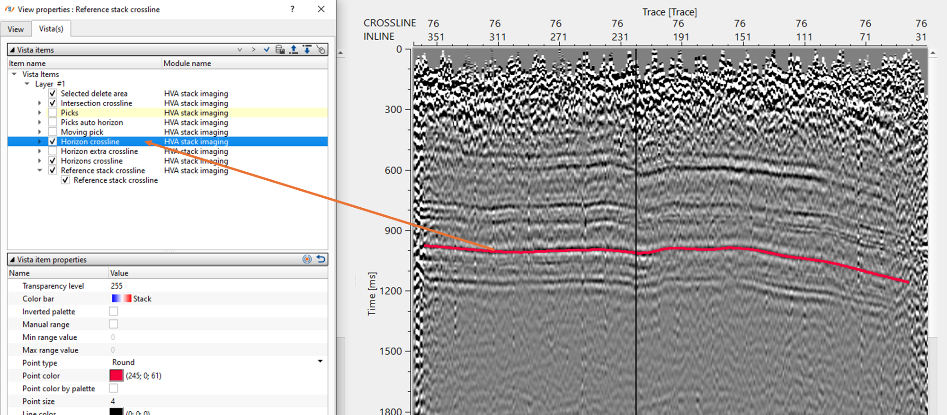Open the red Point color swatch
This screenshot has width=947, height=415.
116,376
